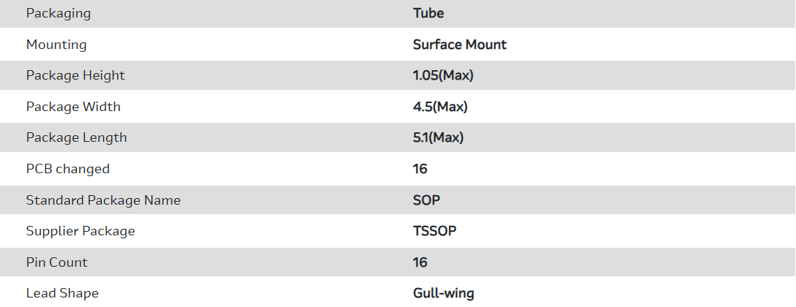Select the Gull-wing lead shape value
Screen dimensions: 796x307
click(444, 293)
